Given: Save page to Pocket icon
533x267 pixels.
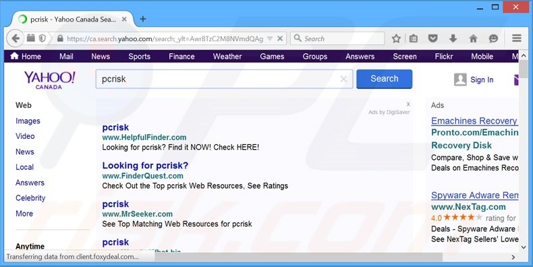Looking at the screenshot, I should point(432,38).
